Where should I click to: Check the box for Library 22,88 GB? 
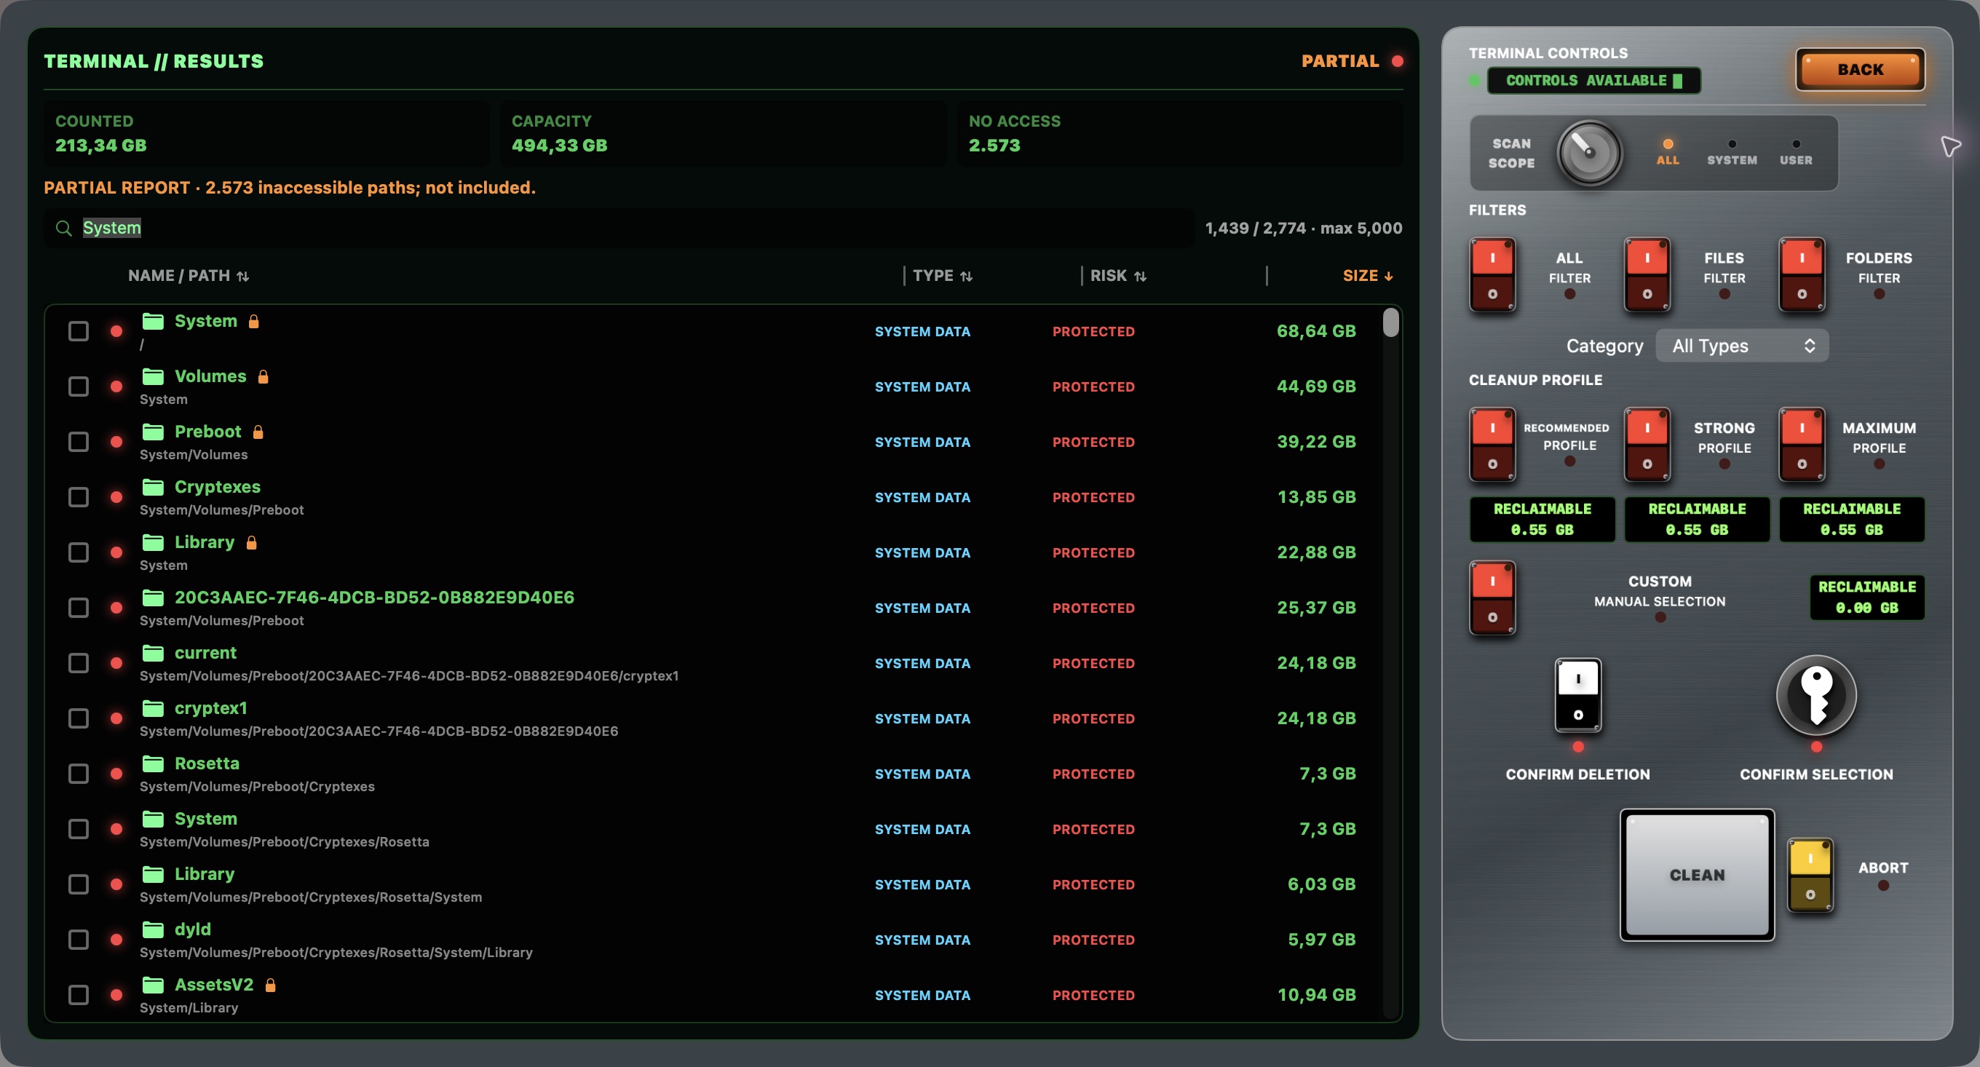click(x=79, y=552)
